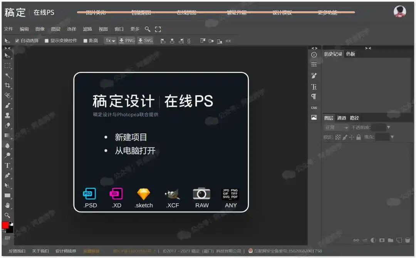Toggle lock image pixels brush icon
This screenshot has height=258, width=416.
click(345, 137)
